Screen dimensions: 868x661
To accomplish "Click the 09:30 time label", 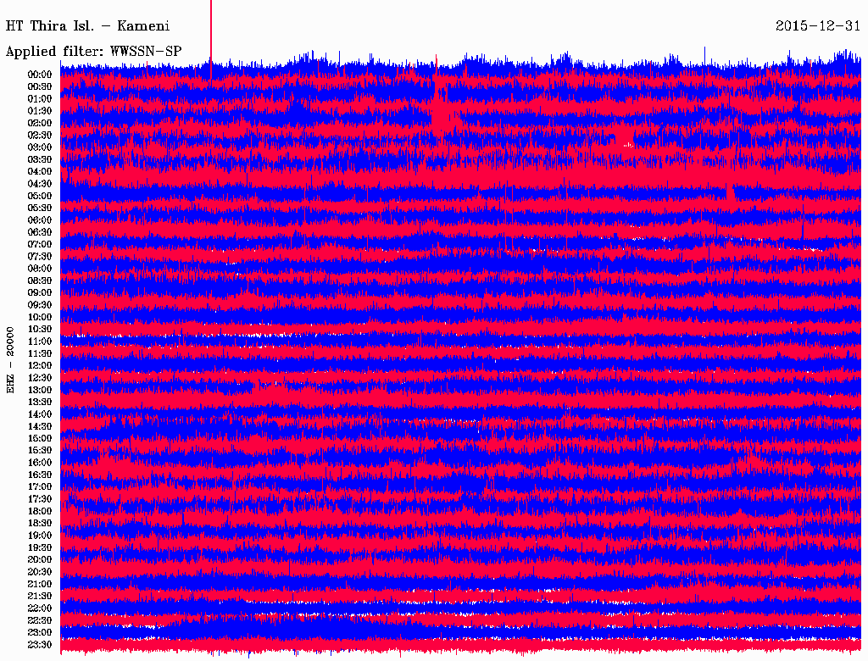I will coord(40,304).
